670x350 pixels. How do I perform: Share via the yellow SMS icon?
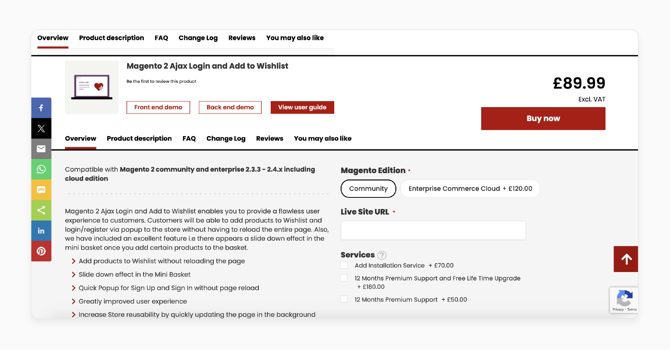tap(41, 190)
